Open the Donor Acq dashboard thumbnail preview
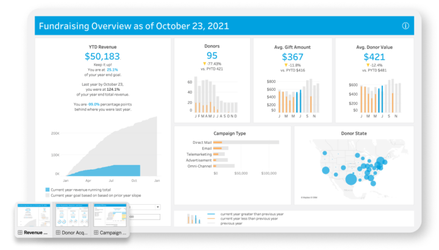Screen dimensions: 439x250 71,215
